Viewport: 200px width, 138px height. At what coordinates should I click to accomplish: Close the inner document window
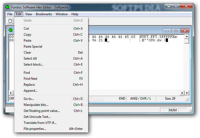tap(185, 31)
